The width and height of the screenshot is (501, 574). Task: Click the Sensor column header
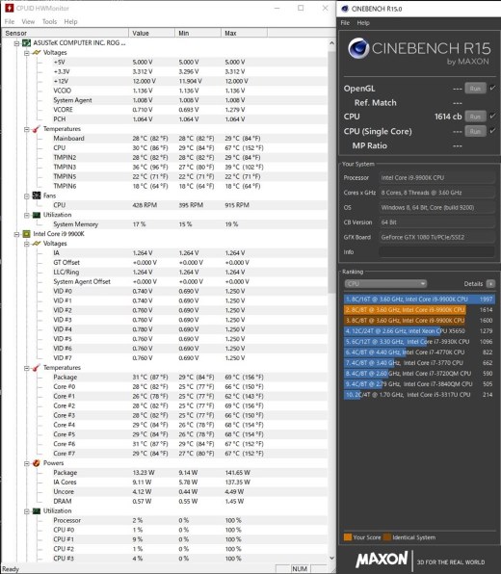click(66, 33)
